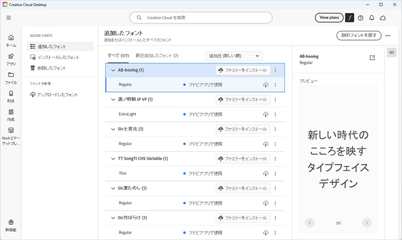Switch to 最近追加したフォント tab

pyautogui.click(x=156, y=56)
